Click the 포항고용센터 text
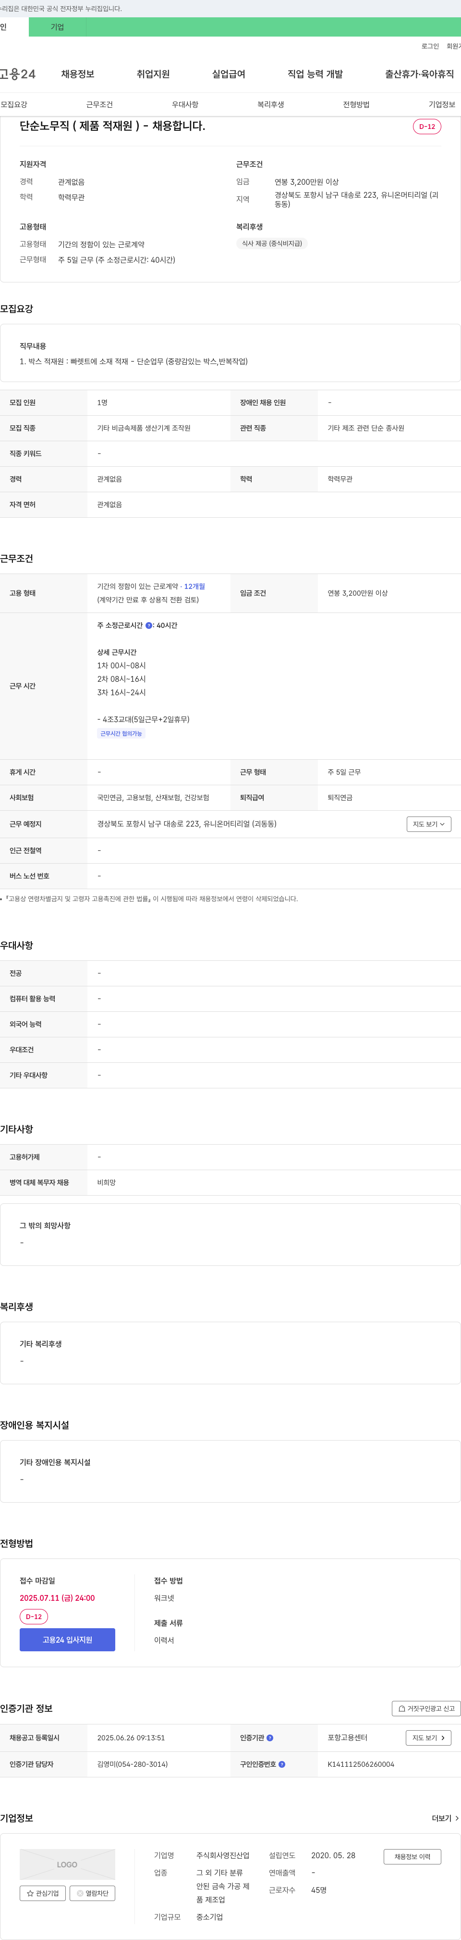The height and width of the screenshot is (1940, 461). point(348,1737)
